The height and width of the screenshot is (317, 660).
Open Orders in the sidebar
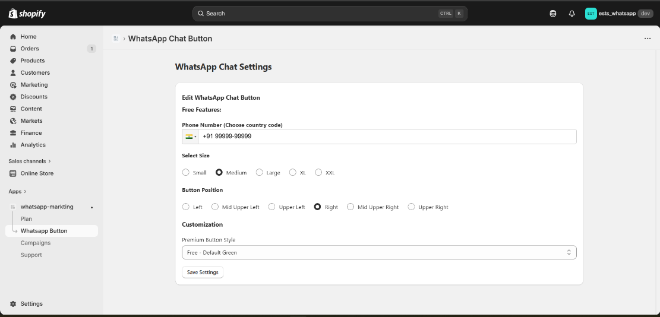click(30, 49)
